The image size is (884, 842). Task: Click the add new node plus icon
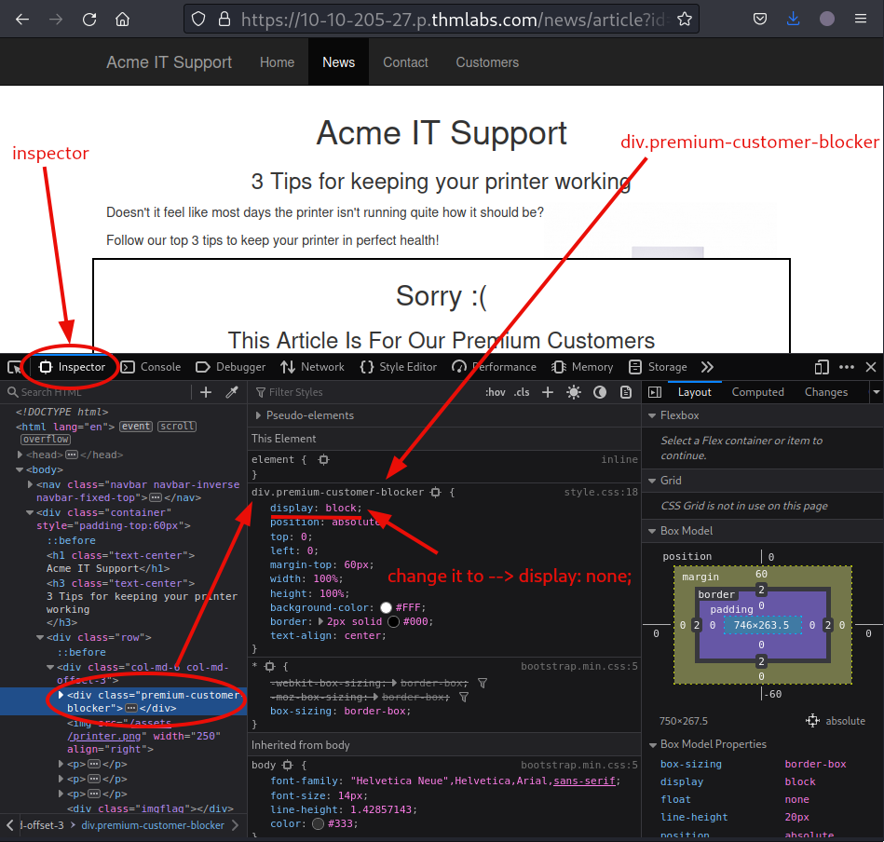pyautogui.click(x=206, y=392)
